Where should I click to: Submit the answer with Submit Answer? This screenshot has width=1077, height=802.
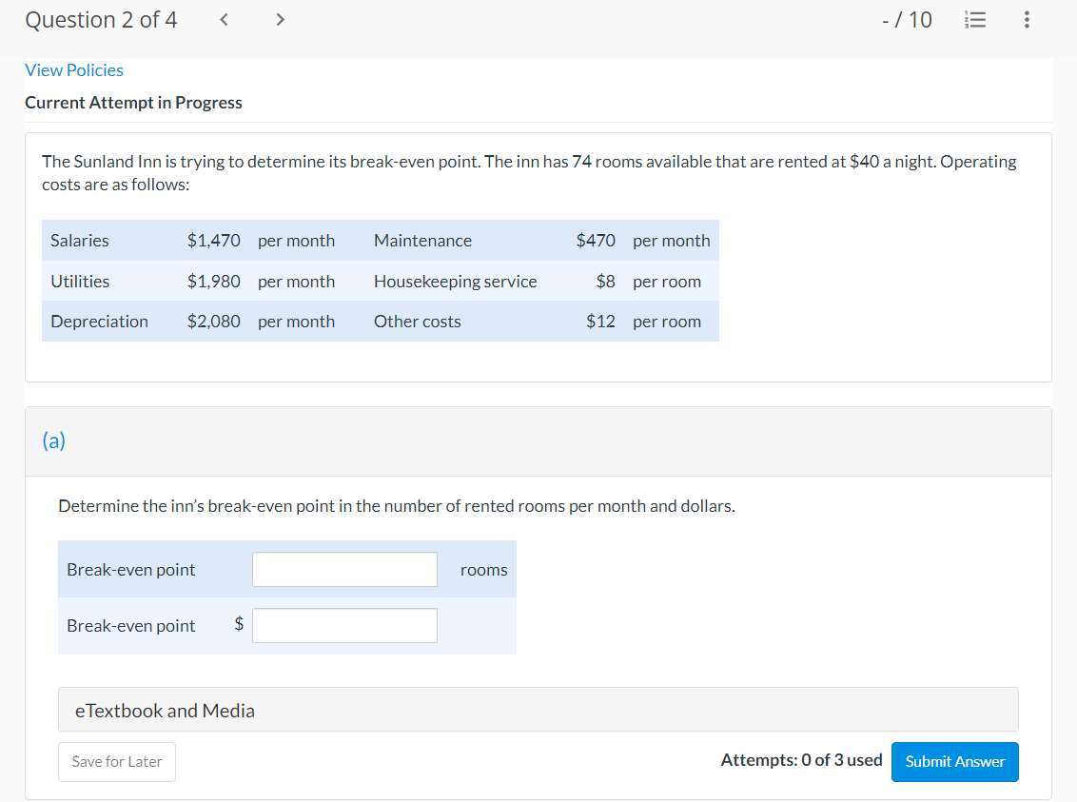[954, 761]
